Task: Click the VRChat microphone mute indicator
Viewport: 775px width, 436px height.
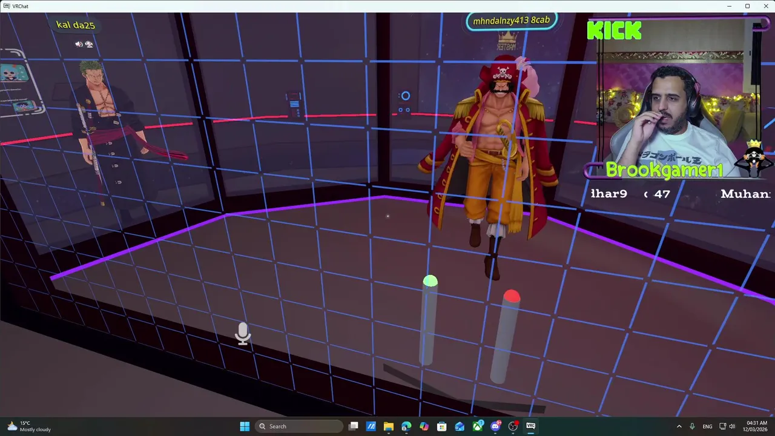Action: point(243,334)
